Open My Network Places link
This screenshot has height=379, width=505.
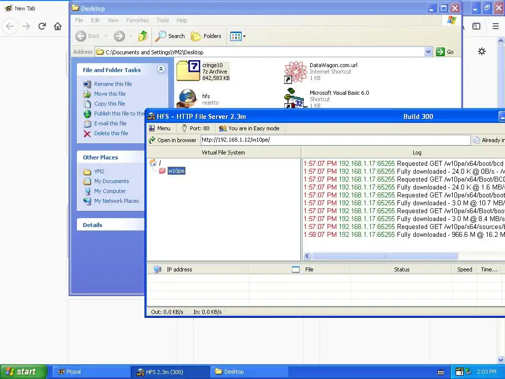coord(116,201)
